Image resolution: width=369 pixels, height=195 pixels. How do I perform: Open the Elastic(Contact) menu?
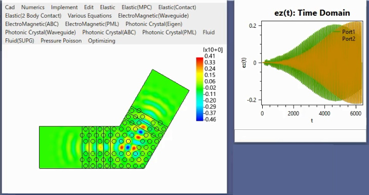click(x=177, y=7)
